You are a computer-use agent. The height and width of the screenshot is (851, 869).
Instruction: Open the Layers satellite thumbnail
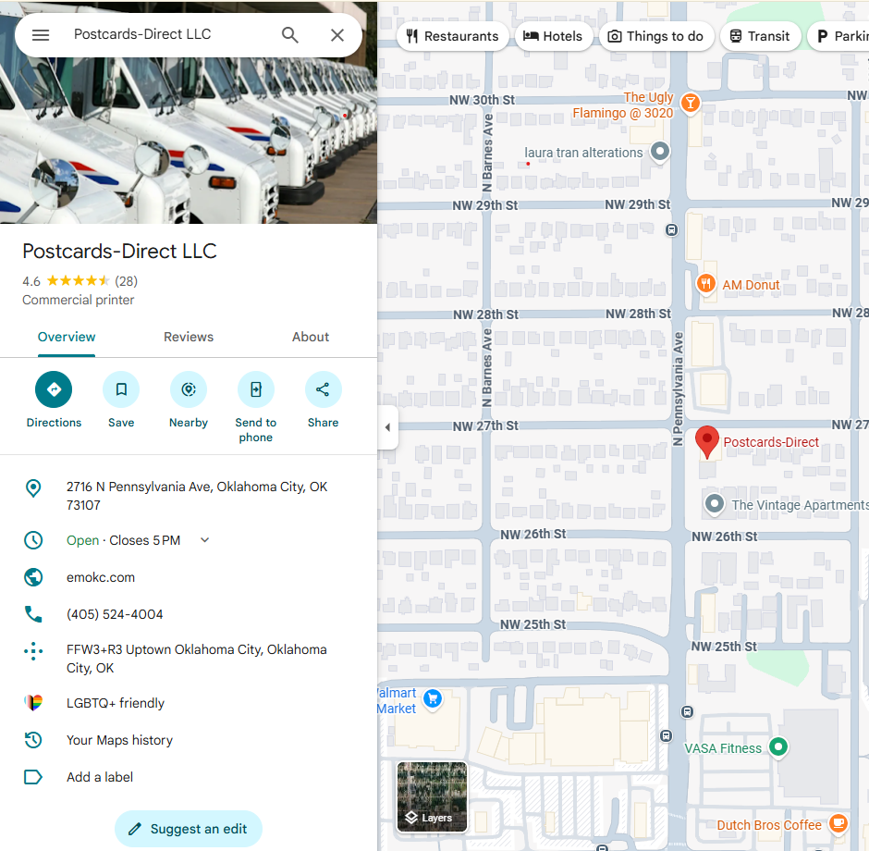[x=432, y=797]
